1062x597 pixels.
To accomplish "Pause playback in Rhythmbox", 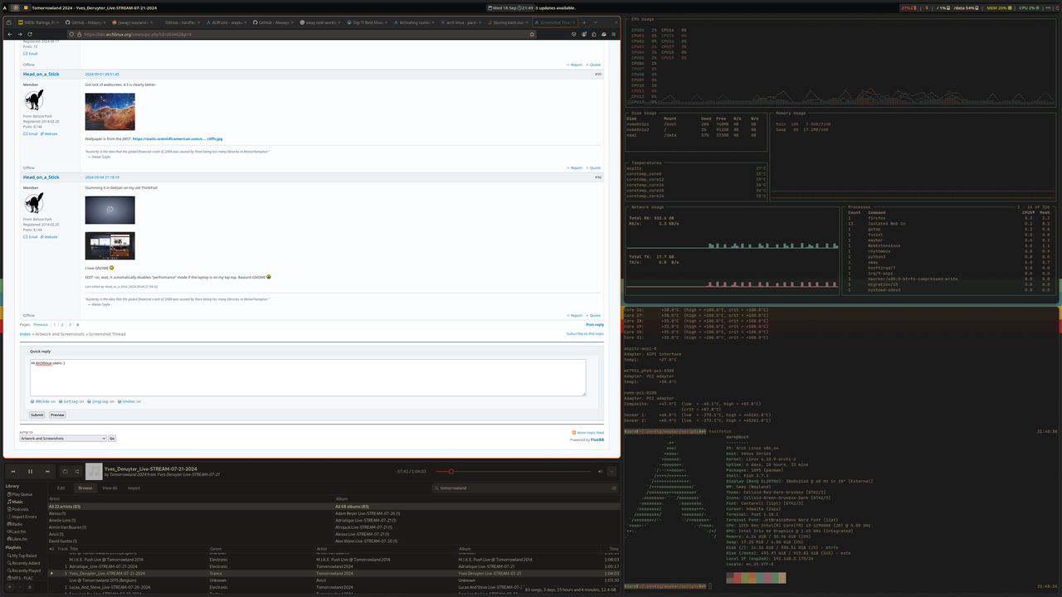I will pyautogui.click(x=31, y=472).
